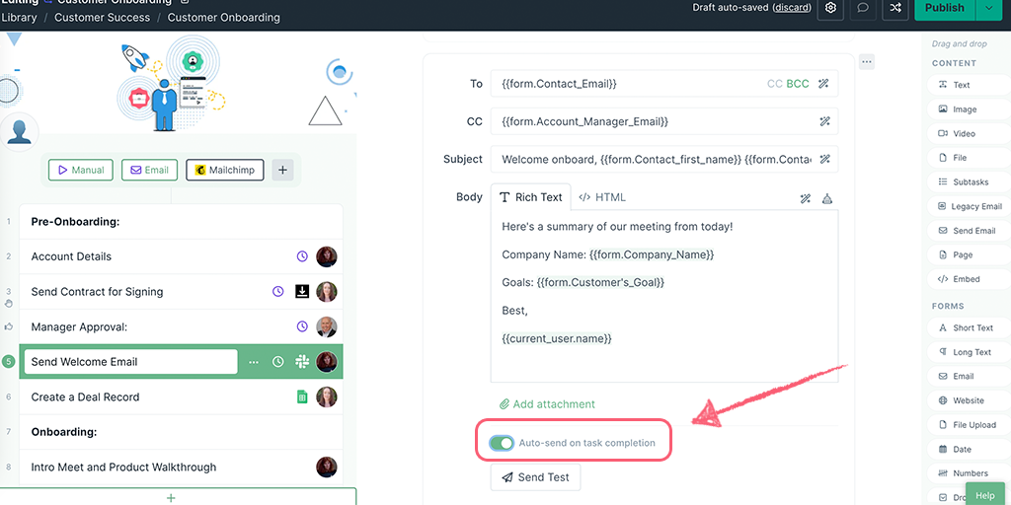Open the three-dot menu on Send Welcome Email
The image size is (1011, 505).
[254, 362]
